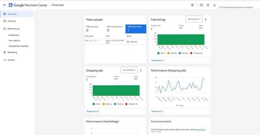
Task: Click the Disapproved count in Shopping ads
Action: [87, 80]
